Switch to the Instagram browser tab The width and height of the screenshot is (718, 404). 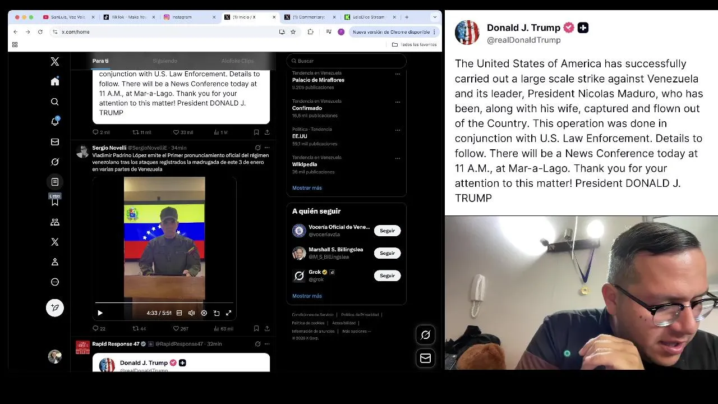click(x=187, y=17)
